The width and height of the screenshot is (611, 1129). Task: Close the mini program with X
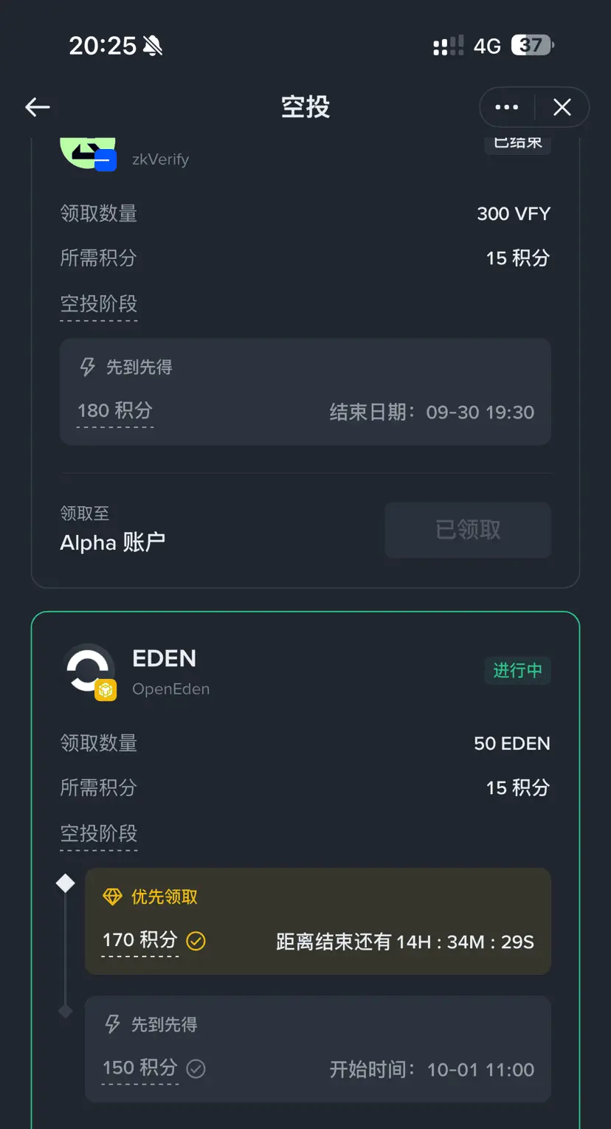(x=562, y=108)
